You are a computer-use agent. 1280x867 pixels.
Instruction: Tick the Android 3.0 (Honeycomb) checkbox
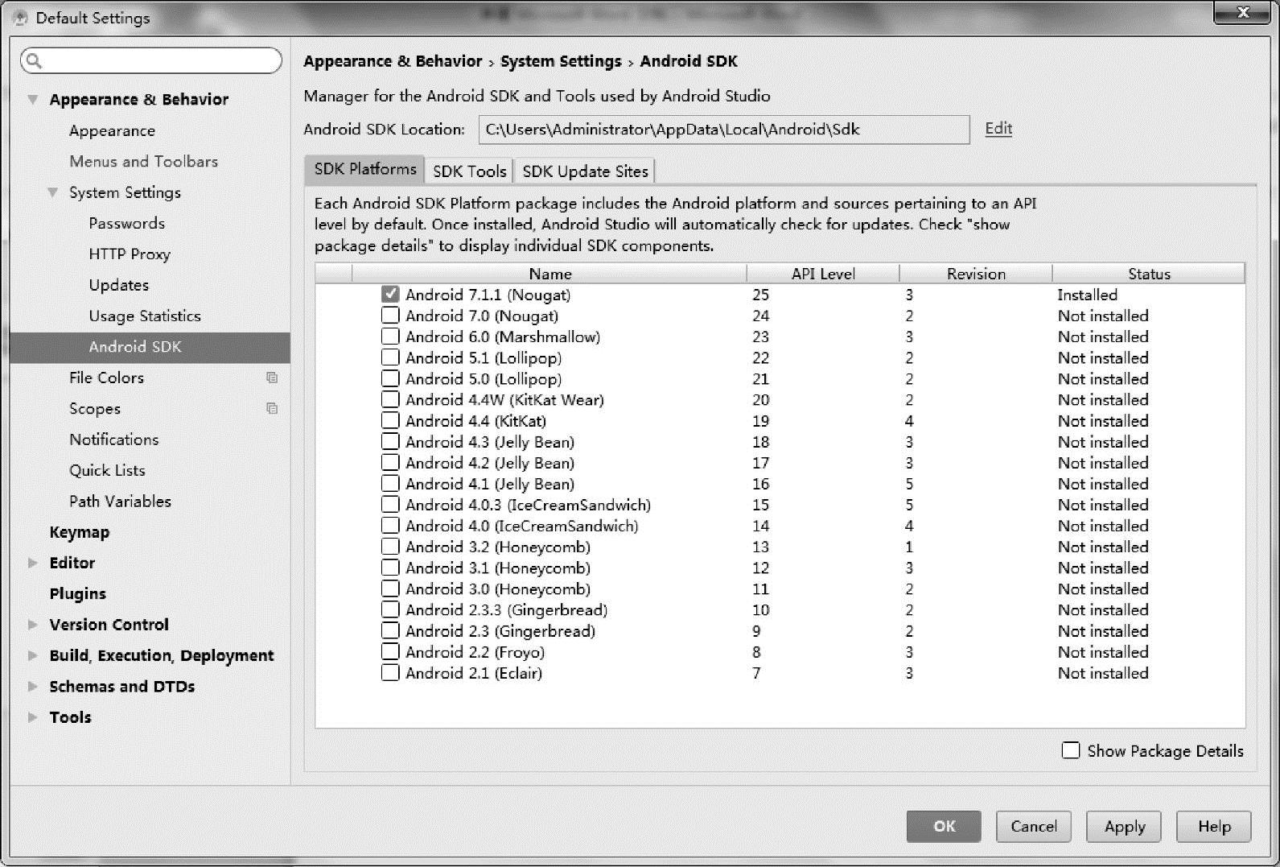tap(390, 588)
